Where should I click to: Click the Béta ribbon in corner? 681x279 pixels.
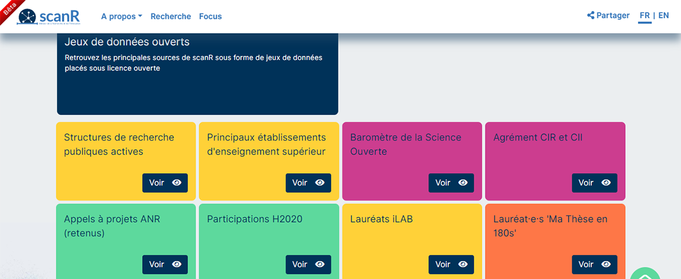pyautogui.click(x=9, y=9)
